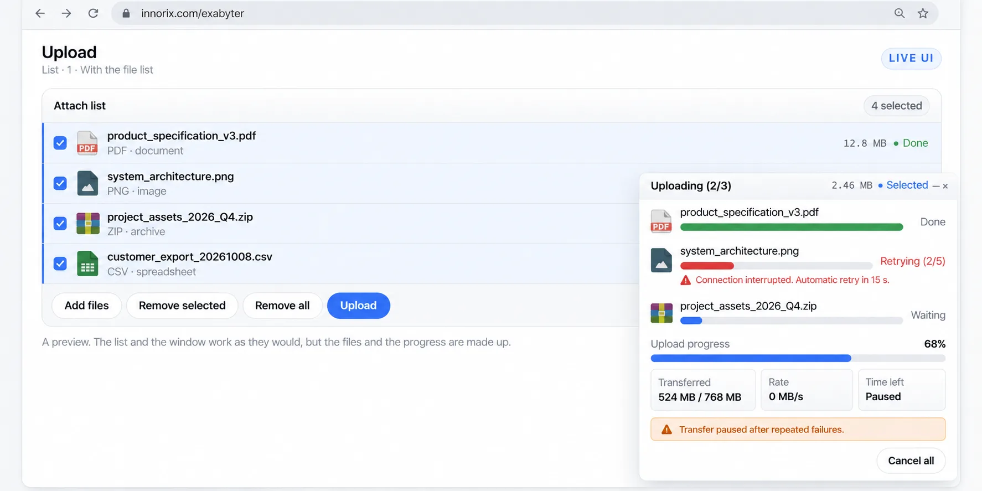Click PDF icon of product_specification_v3.pdf in Attach list

pos(87,143)
